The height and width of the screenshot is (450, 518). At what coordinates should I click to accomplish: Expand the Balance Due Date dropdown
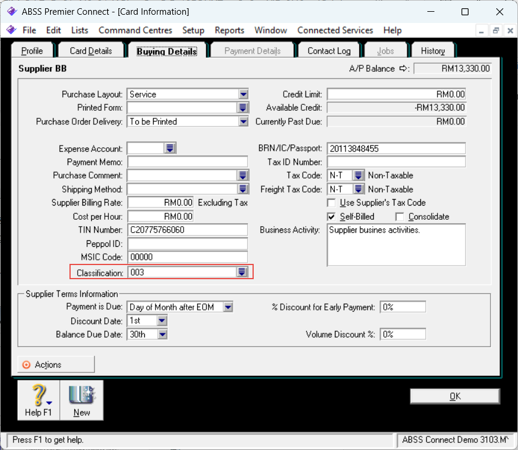pos(162,335)
